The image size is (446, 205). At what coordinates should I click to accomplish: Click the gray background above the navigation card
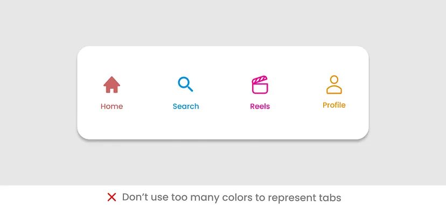[x=223, y=23]
